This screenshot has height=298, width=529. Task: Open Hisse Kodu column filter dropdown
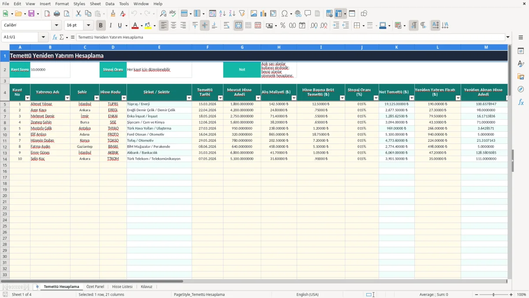pos(124,98)
